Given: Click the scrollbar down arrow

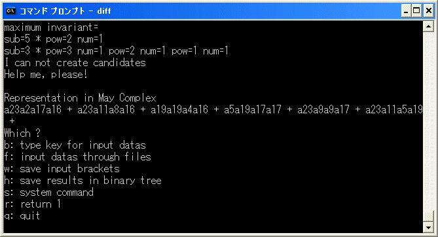Looking at the screenshot, I should pos(428,227).
